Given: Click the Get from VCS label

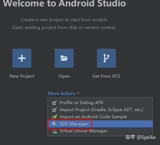Looking at the screenshot, I should click(x=106, y=76).
